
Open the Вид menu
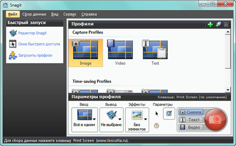(55, 14)
